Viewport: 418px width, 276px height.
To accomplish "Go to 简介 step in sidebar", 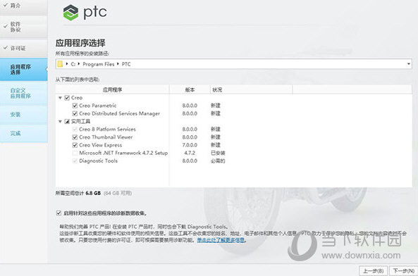I will pos(24,6).
